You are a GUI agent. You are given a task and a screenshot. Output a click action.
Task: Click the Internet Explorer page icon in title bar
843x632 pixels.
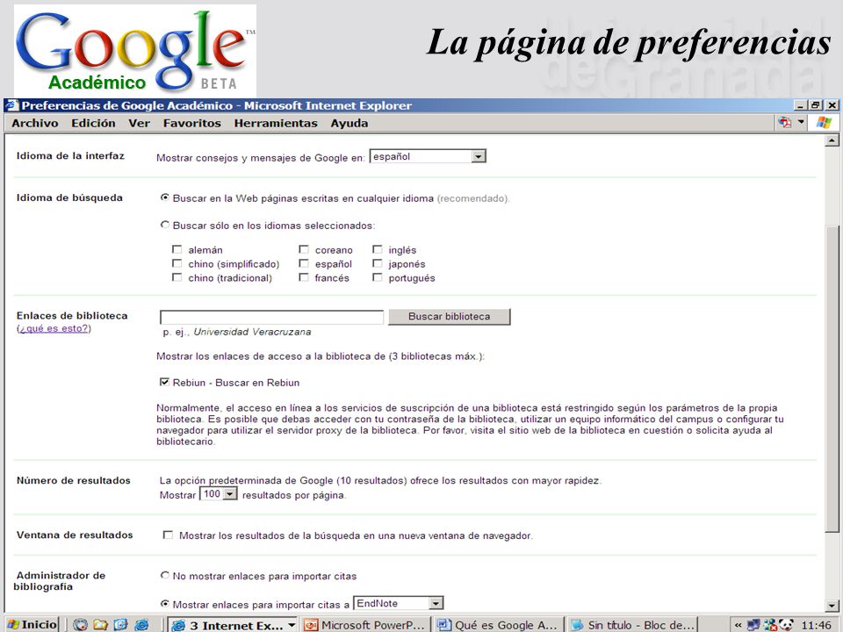11,105
